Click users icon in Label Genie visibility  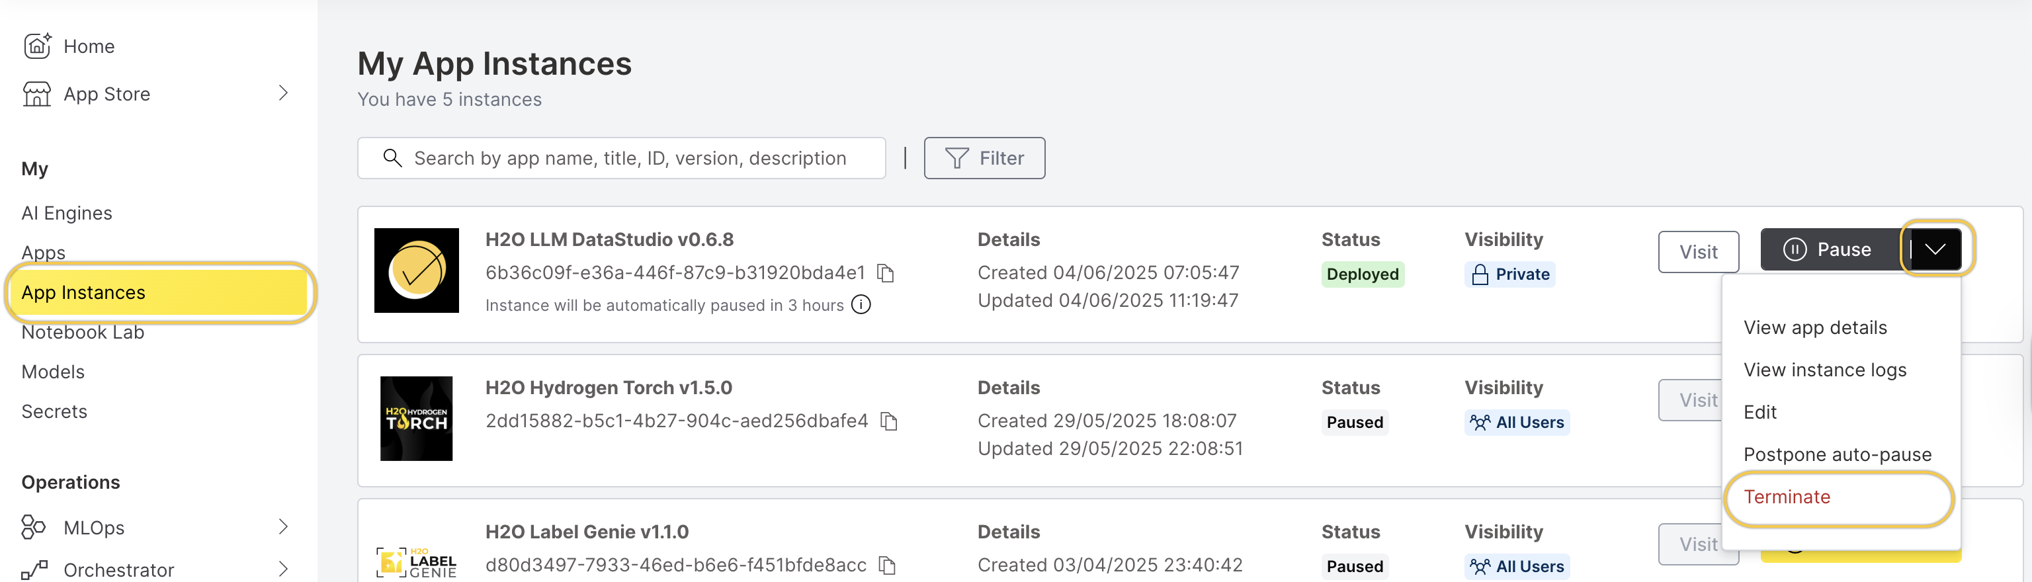(x=1480, y=566)
